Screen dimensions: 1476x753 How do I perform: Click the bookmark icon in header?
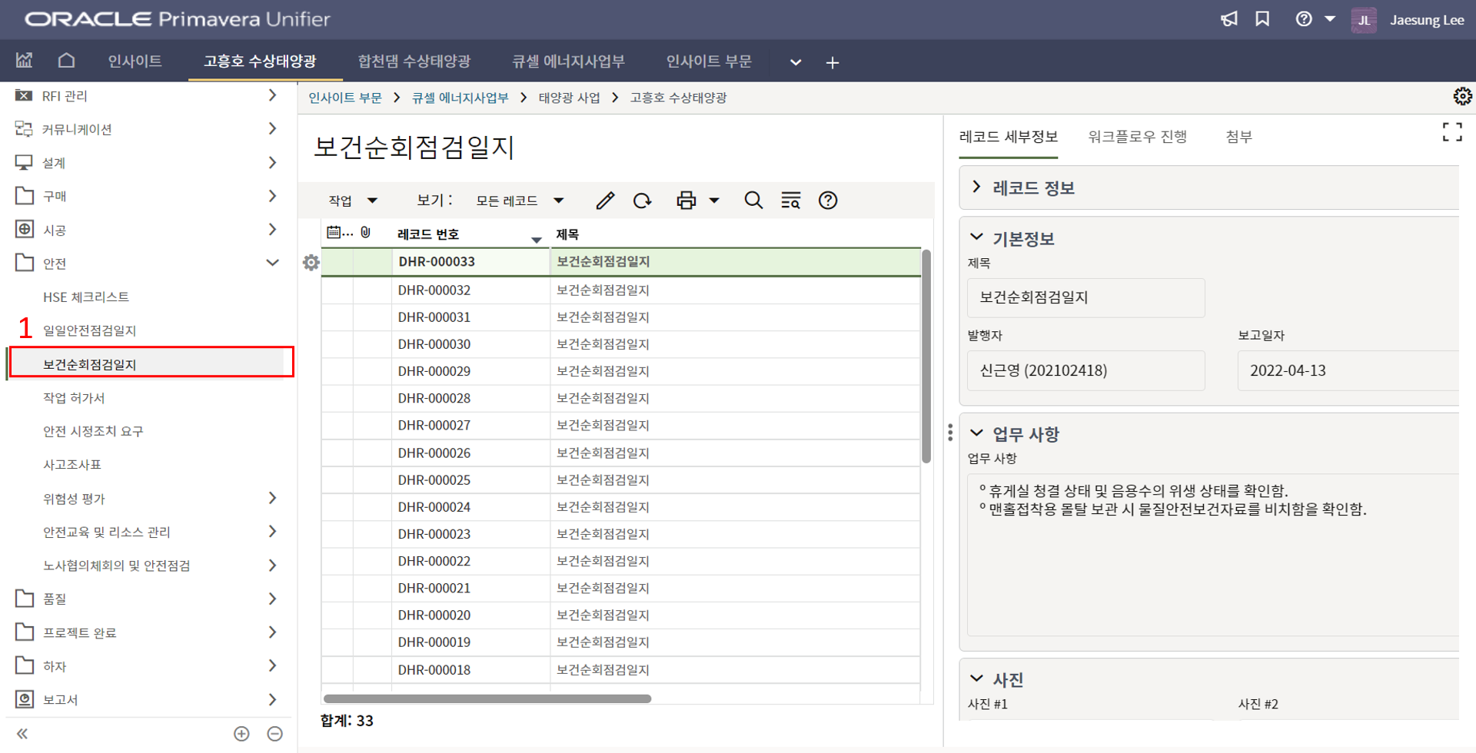click(1262, 19)
